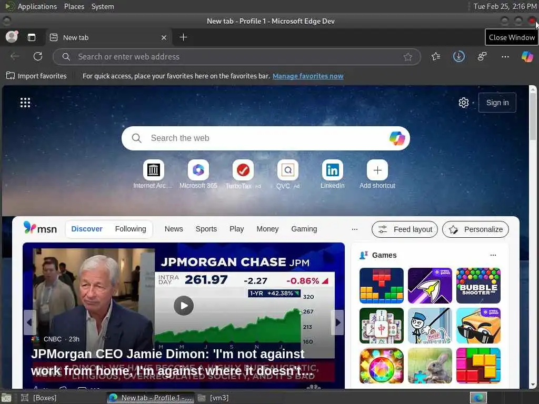Click the Add shortcut tile
Image resolution: width=539 pixels, height=404 pixels.
pos(377,174)
